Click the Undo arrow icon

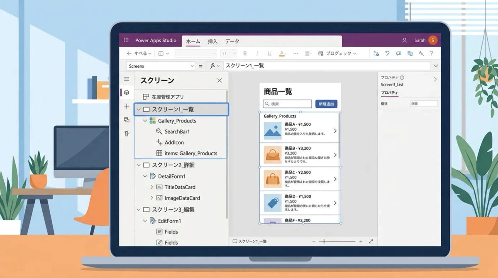tap(387, 54)
